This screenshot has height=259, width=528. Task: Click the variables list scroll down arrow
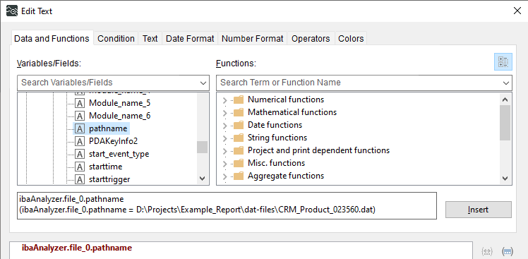point(202,179)
